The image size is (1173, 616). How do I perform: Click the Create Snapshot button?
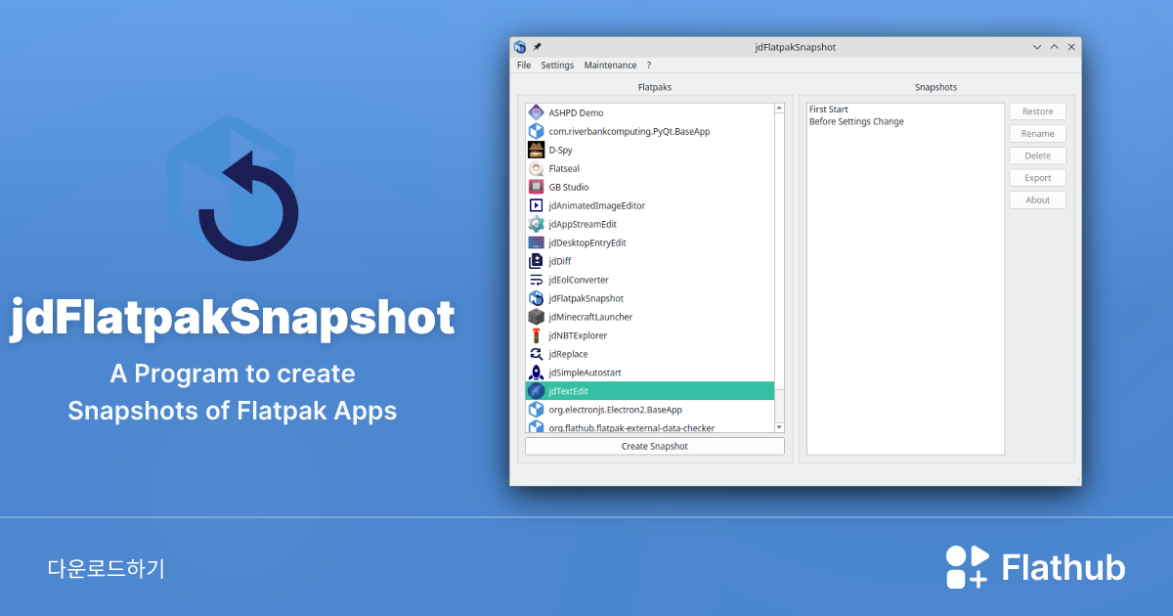pyautogui.click(x=654, y=445)
